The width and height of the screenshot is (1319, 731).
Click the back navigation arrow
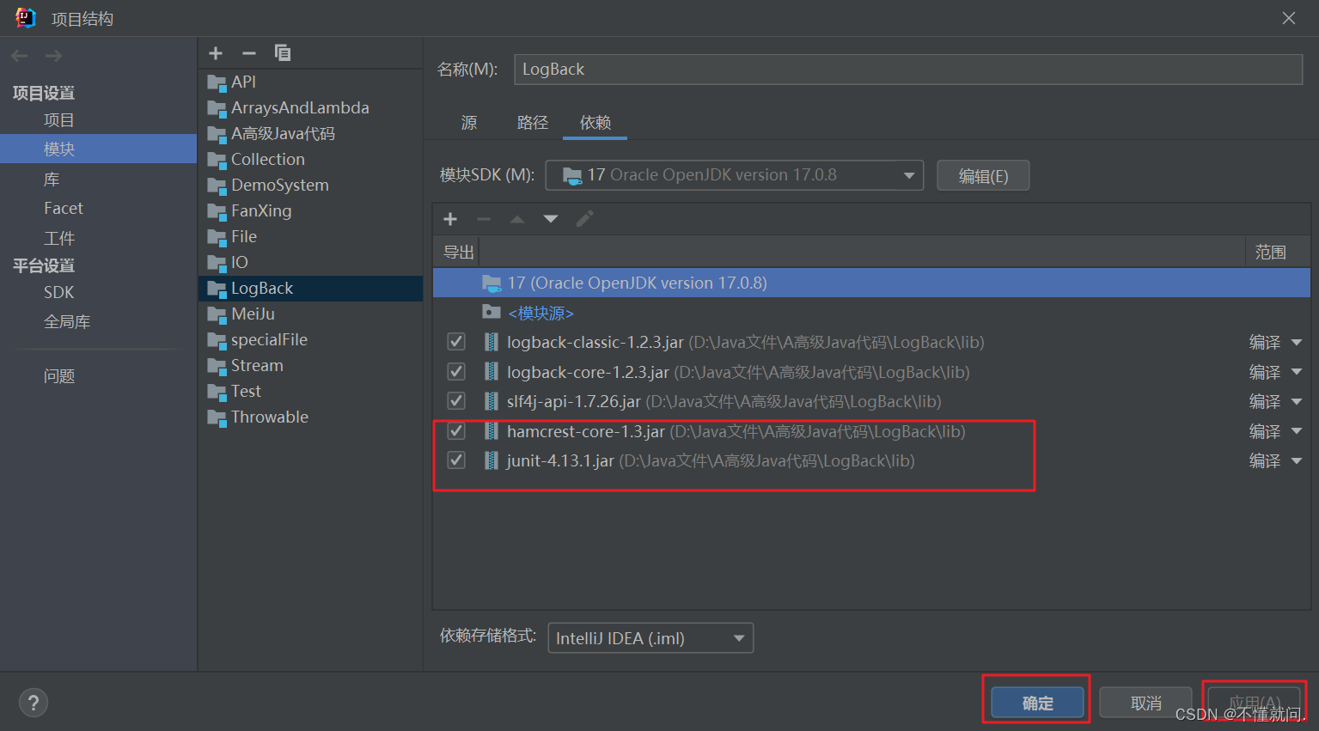pyautogui.click(x=20, y=56)
